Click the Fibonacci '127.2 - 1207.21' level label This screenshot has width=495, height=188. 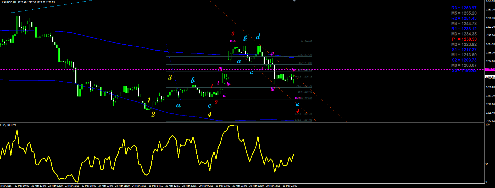click(x=303, y=114)
